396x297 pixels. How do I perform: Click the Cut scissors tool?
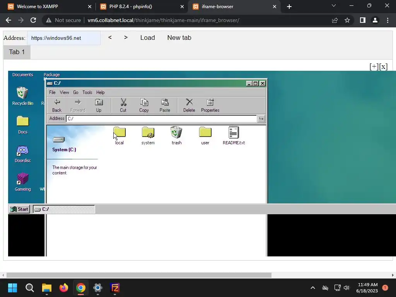click(x=123, y=105)
